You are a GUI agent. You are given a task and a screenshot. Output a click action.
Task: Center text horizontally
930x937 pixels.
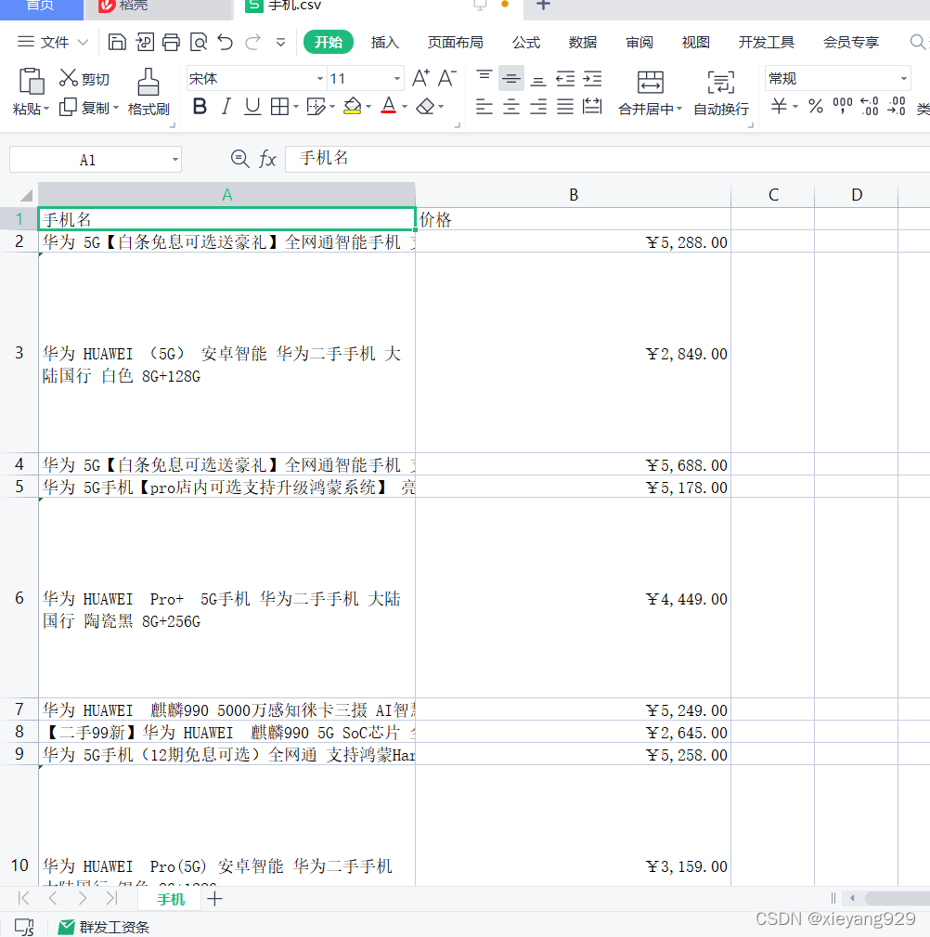click(510, 107)
